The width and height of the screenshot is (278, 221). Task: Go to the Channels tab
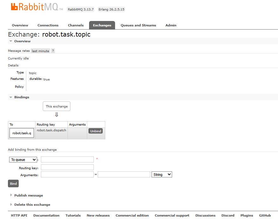(x=76, y=25)
